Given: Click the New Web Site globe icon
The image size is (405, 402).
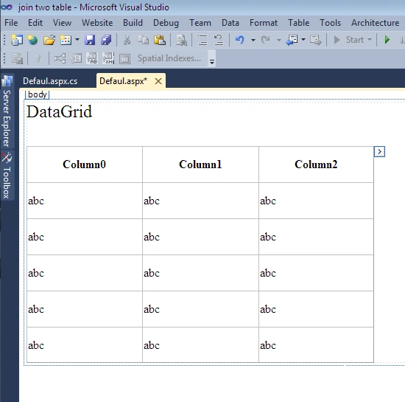Looking at the screenshot, I should [32, 40].
